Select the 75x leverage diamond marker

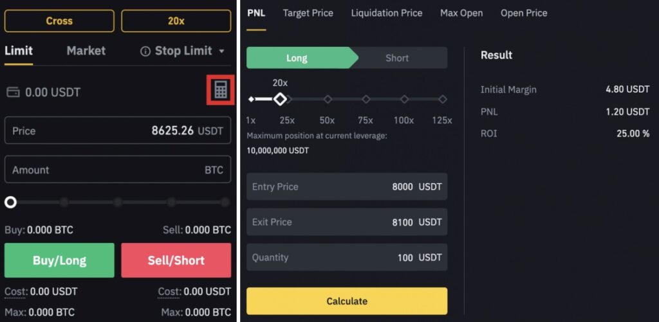coord(366,100)
